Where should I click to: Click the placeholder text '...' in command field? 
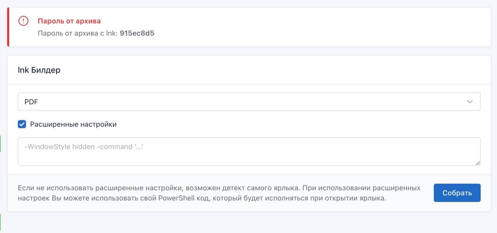(139, 147)
